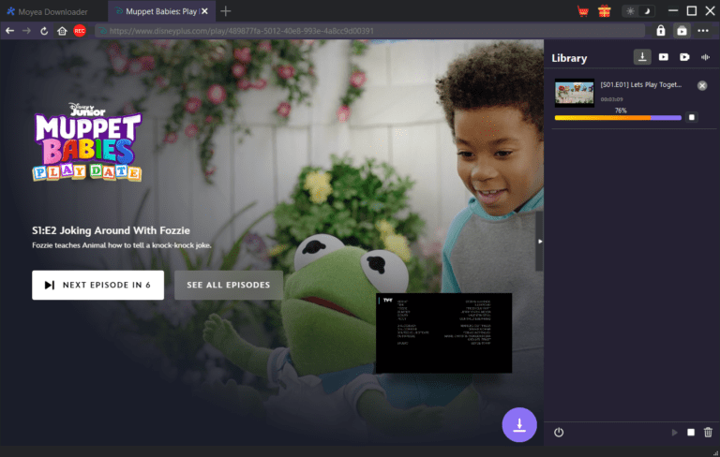Click SEE ALL EPISODES button

coord(229,285)
